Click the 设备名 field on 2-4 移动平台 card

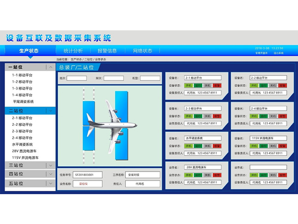[x=268, y=108]
